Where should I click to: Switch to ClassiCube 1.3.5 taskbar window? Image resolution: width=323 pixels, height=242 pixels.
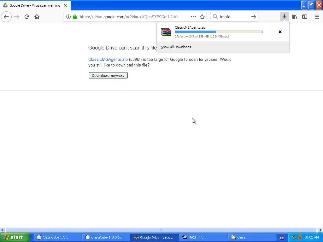[57, 237]
